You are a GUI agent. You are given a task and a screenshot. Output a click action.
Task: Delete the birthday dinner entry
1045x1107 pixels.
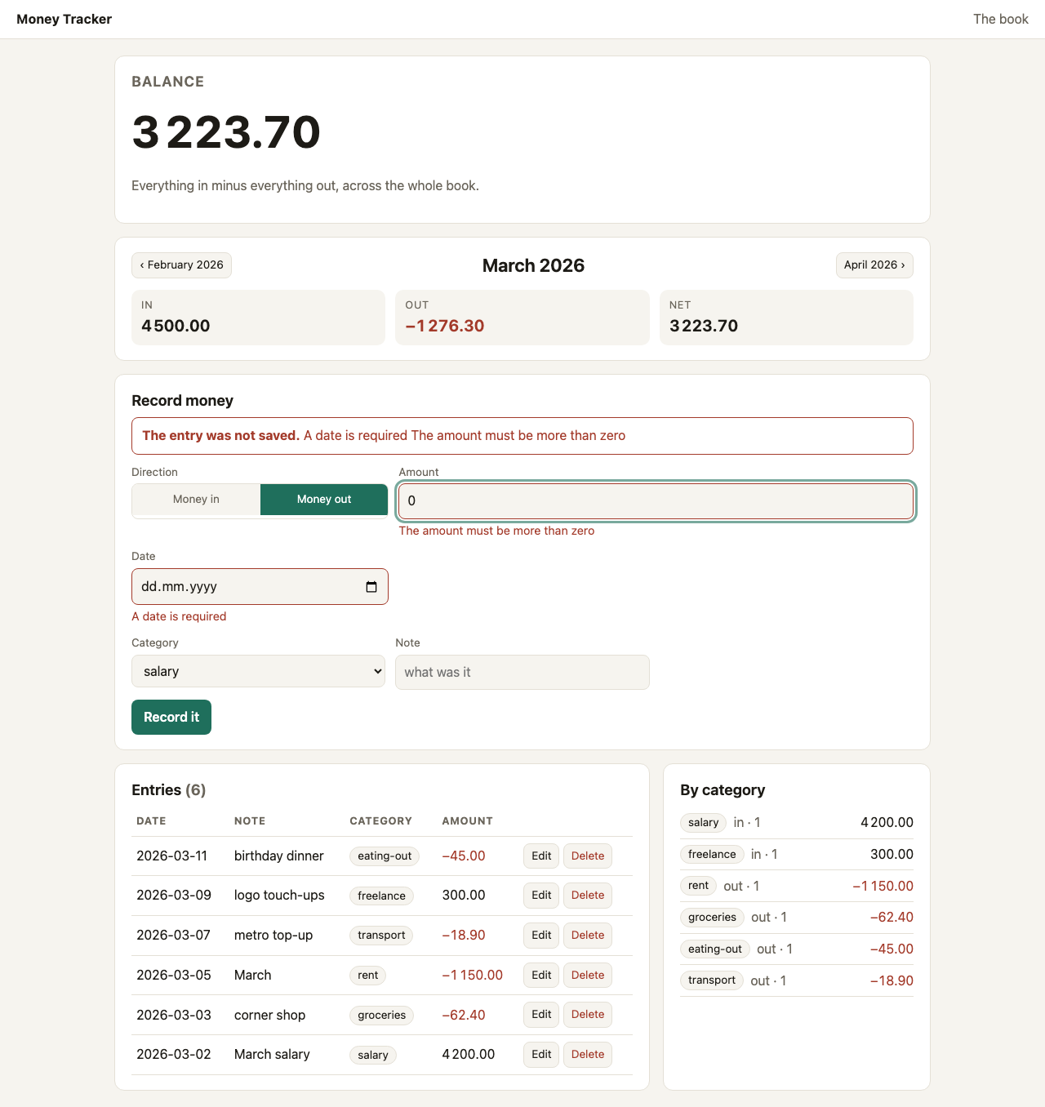(588, 856)
